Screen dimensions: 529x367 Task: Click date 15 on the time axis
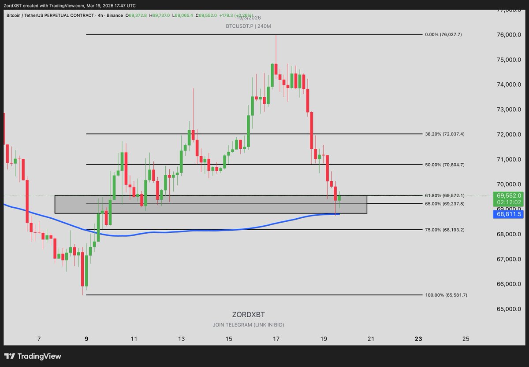[229, 338]
